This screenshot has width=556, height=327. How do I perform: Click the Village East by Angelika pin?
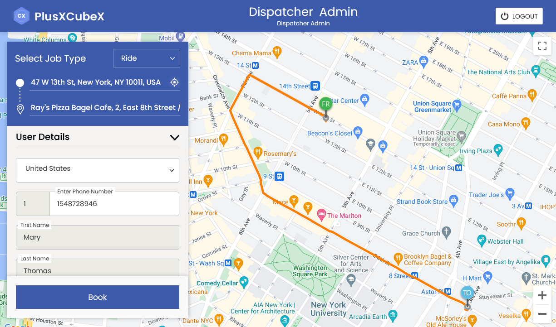545,261
